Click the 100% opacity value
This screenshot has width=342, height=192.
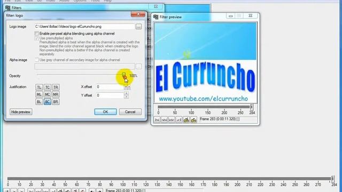pyautogui.click(x=133, y=76)
